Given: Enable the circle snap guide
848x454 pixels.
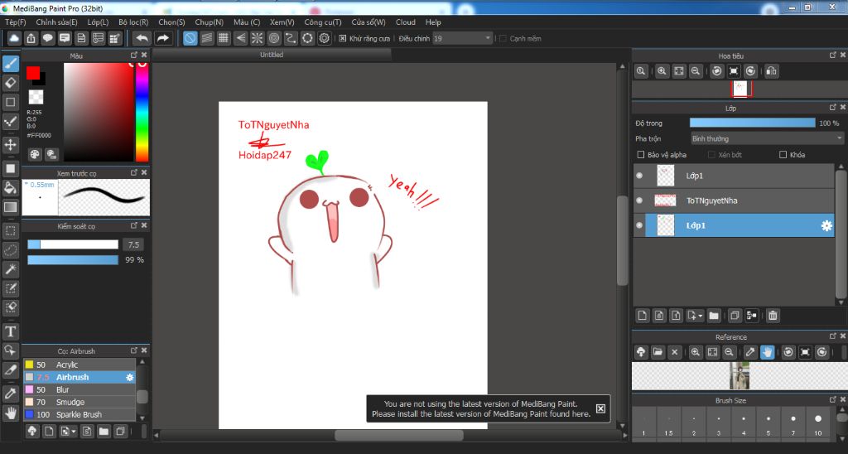Looking at the screenshot, I should tap(273, 38).
